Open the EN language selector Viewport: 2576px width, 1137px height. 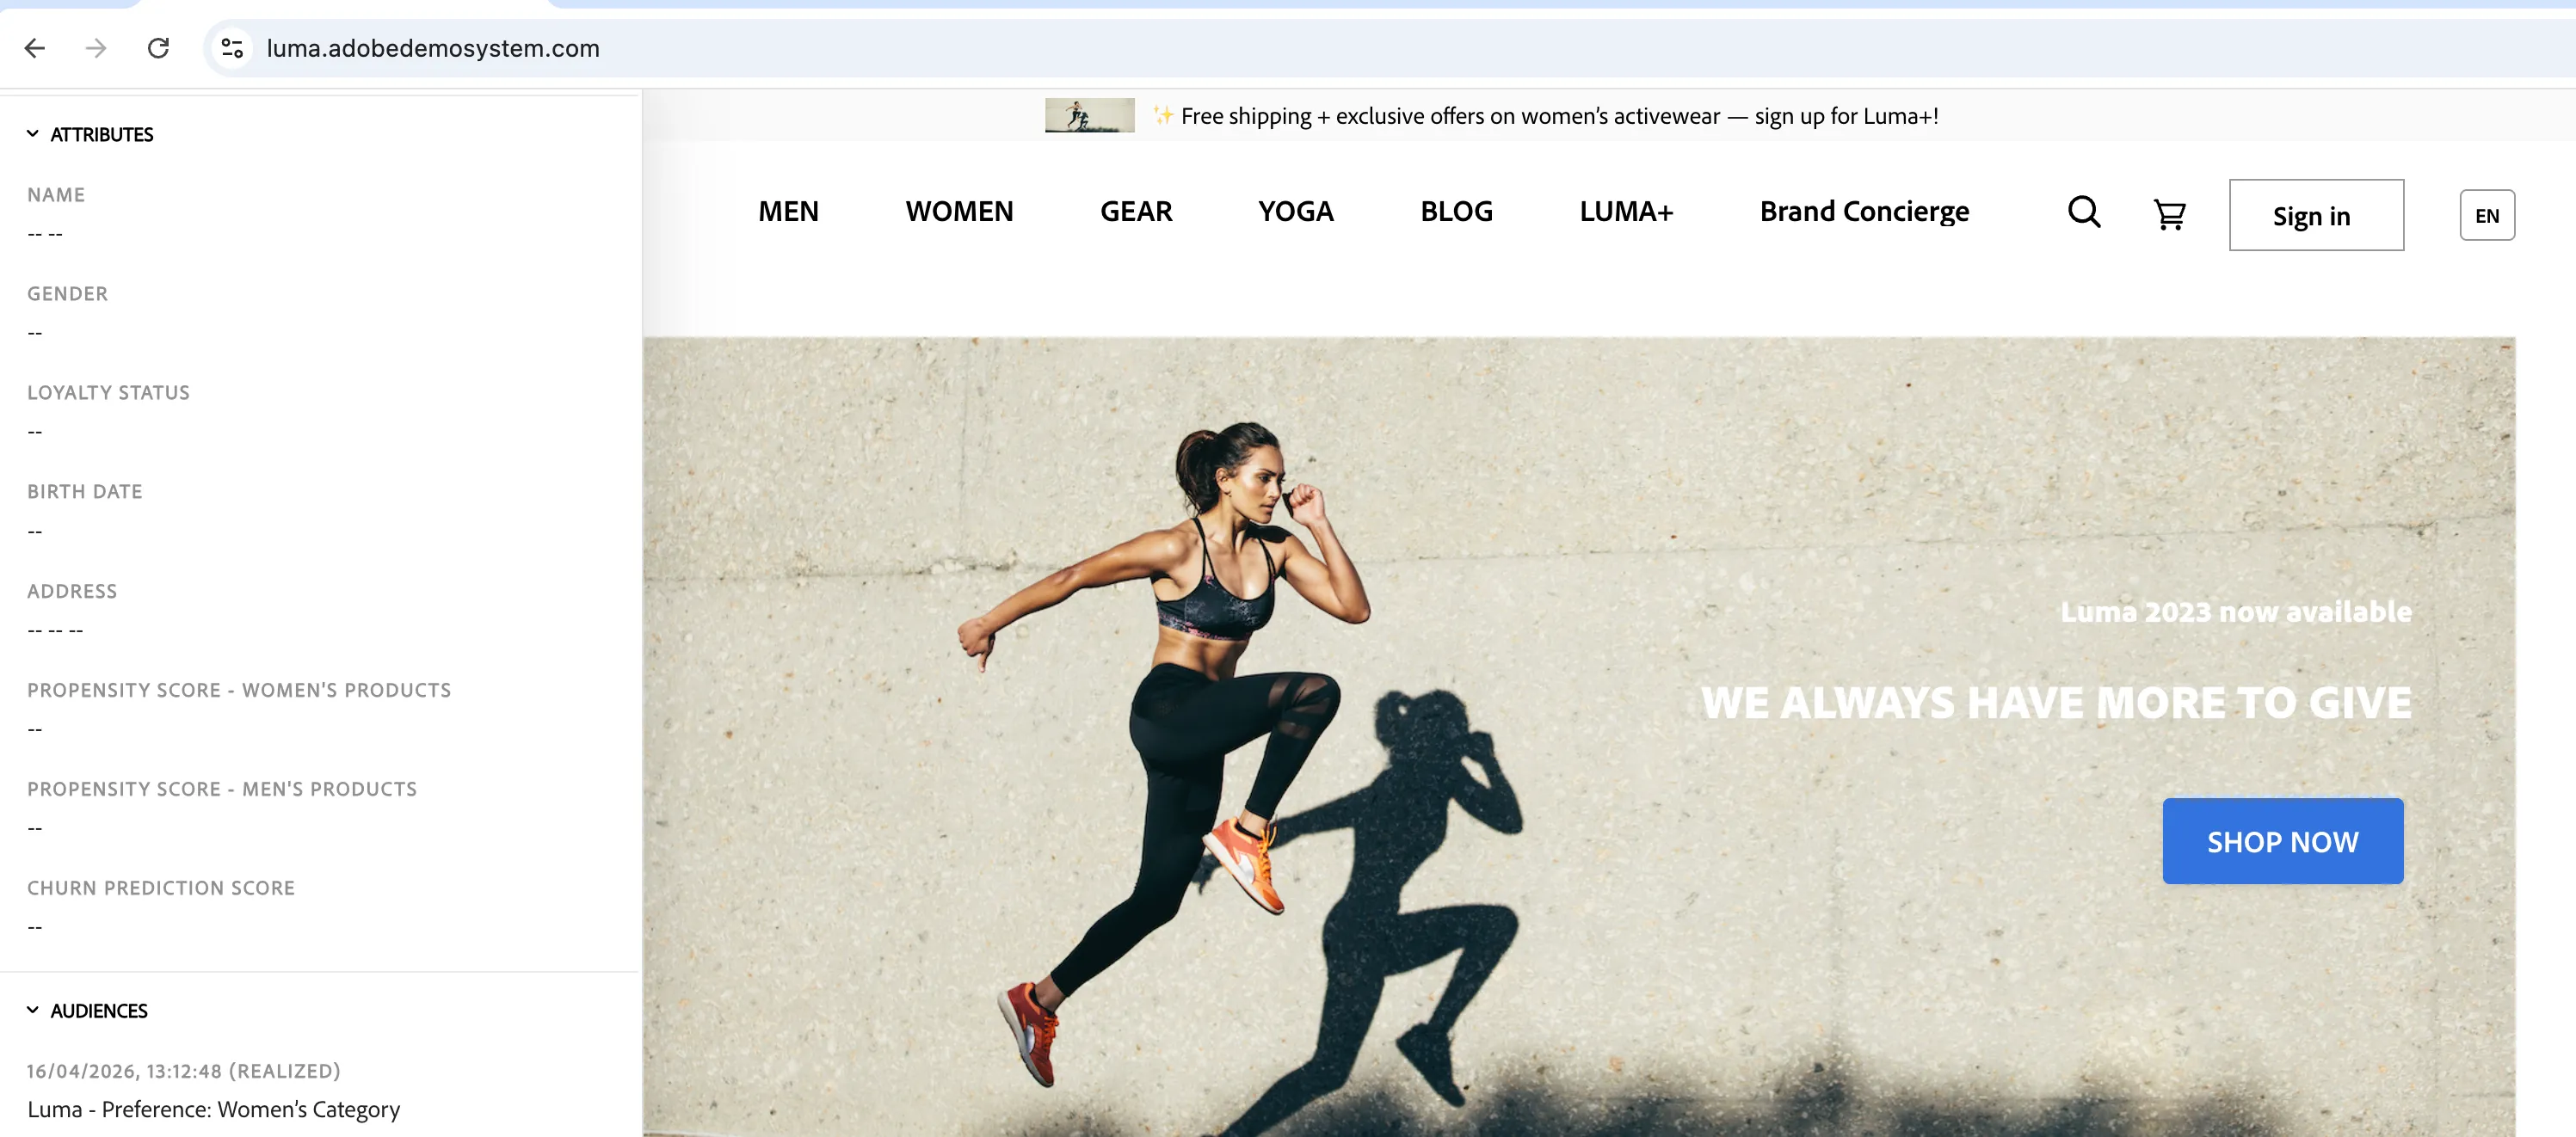point(2486,215)
